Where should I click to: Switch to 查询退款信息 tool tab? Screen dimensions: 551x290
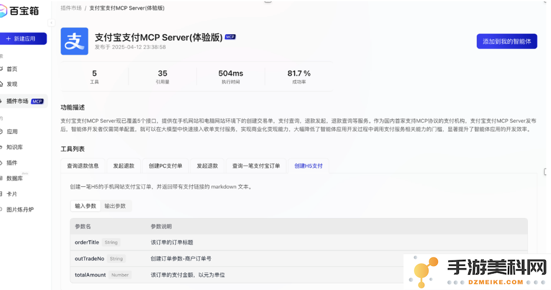[83, 166]
